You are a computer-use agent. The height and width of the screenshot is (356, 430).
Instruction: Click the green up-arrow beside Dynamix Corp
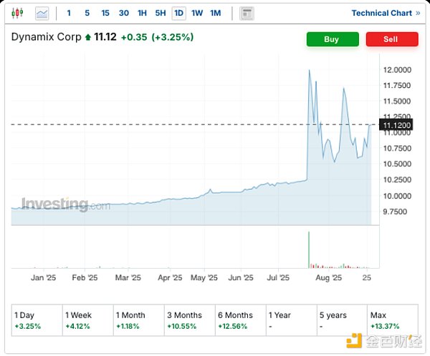pos(88,37)
